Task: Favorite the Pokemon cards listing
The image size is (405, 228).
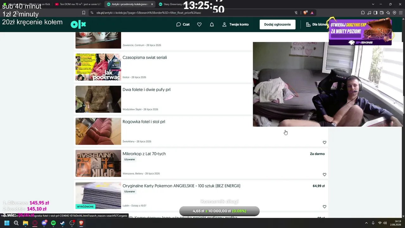Action: [x=324, y=206]
